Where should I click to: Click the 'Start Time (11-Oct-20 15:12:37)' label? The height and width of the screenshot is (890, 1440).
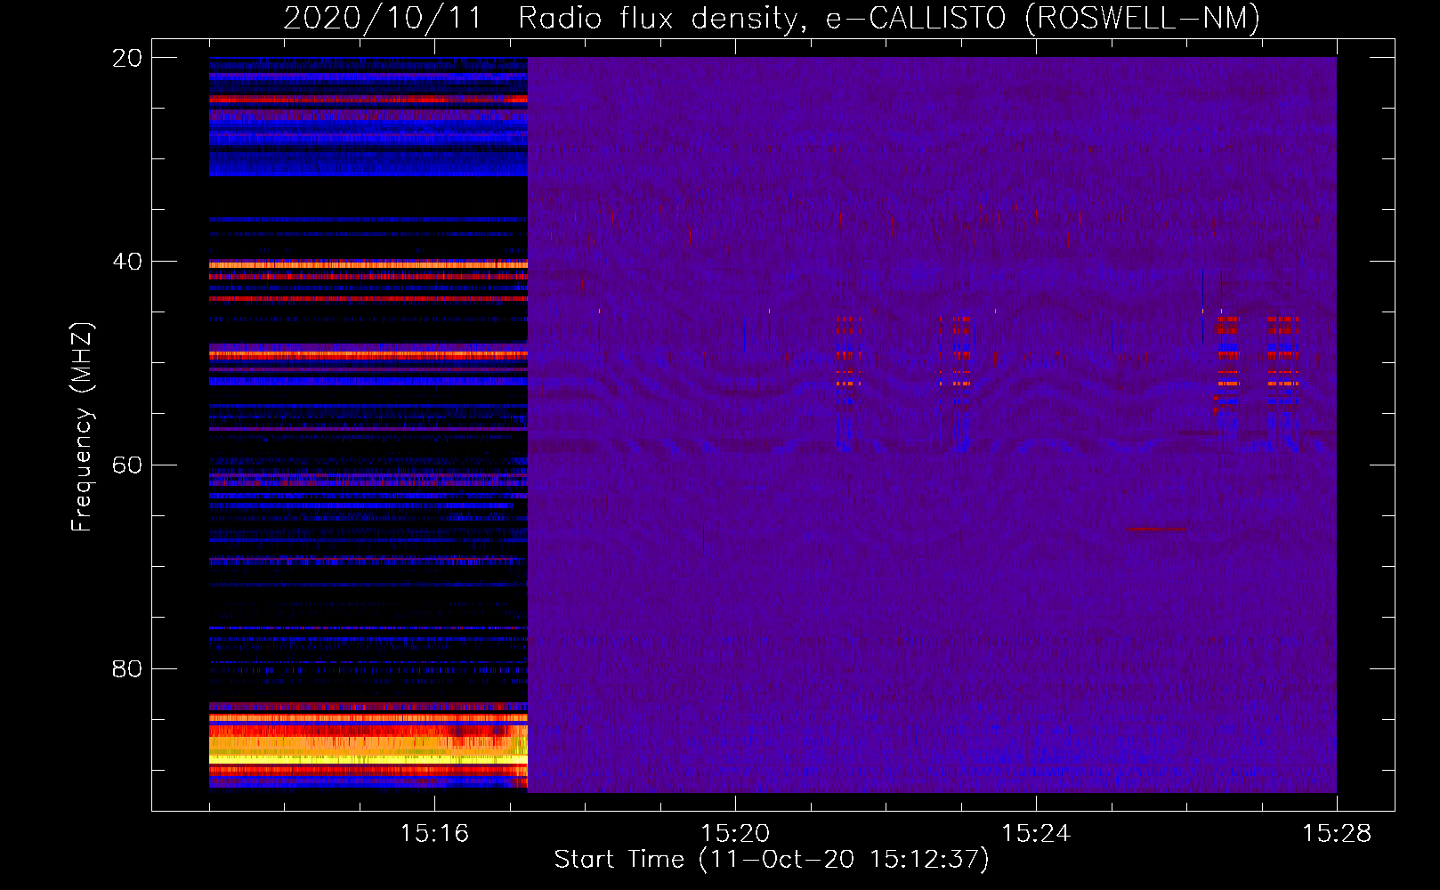pyautogui.click(x=772, y=860)
